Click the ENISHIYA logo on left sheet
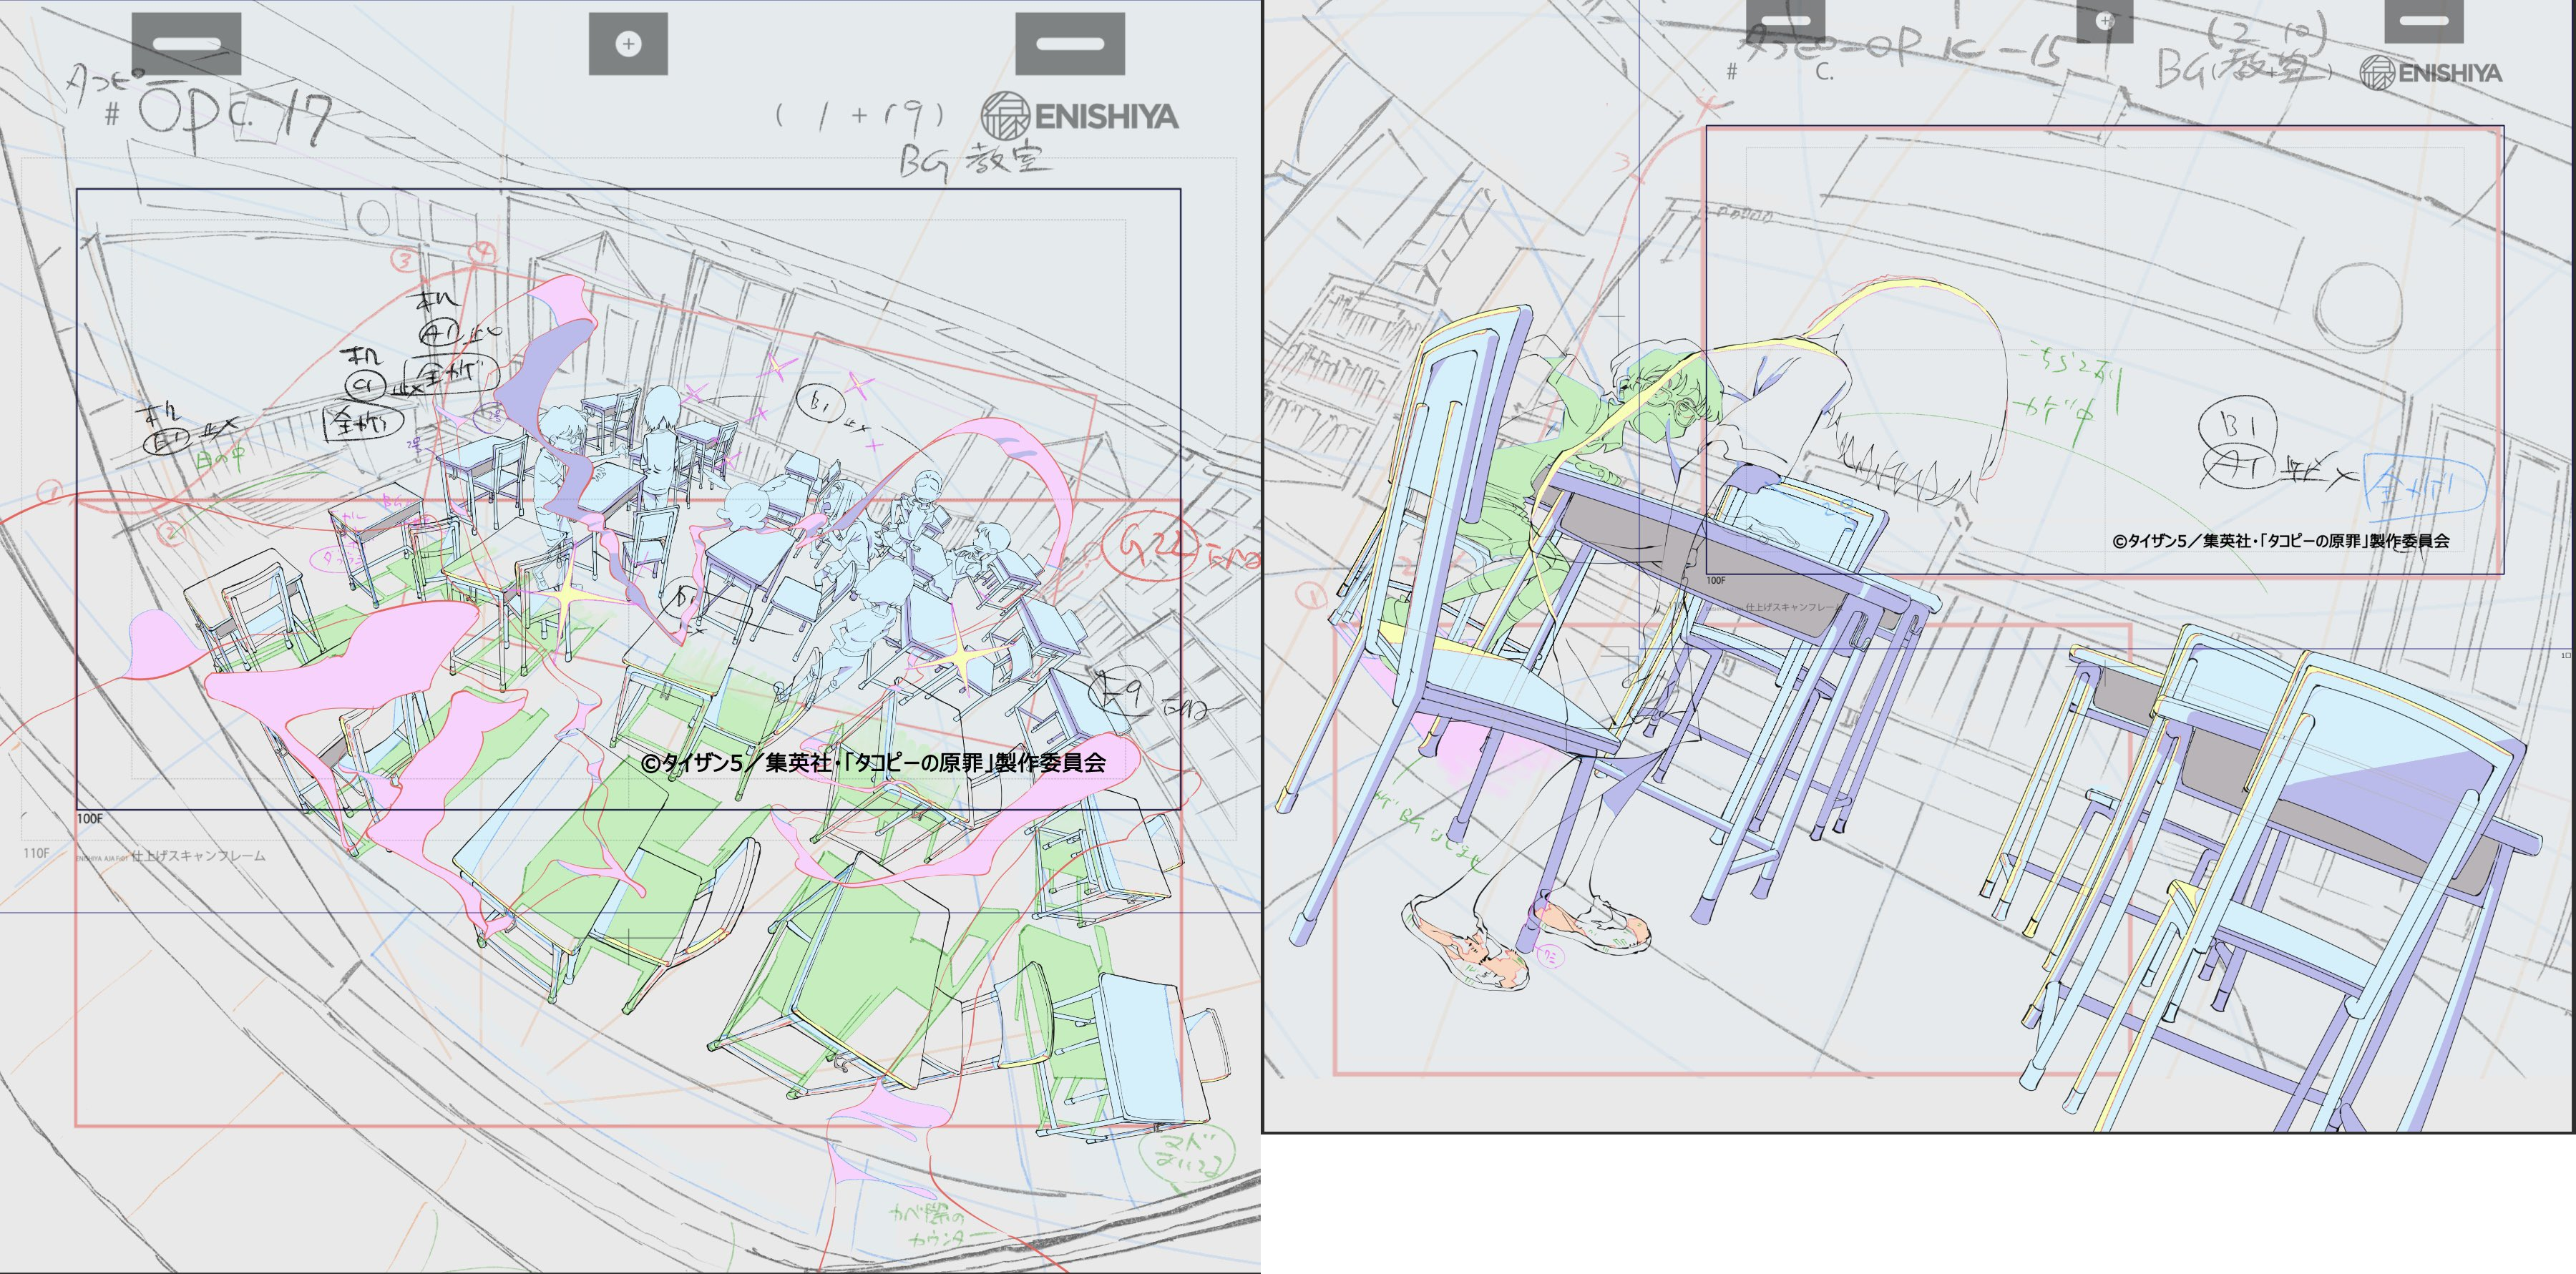Screen dimensions: 2576x1274 pyautogui.click(x=1080, y=116)
